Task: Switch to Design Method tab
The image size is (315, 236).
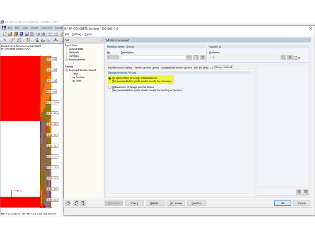Action: [223, 67]
